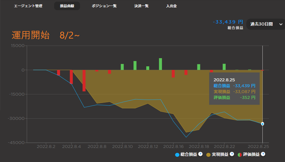Toggle the 評価損益 legend label

click(251, 154)
